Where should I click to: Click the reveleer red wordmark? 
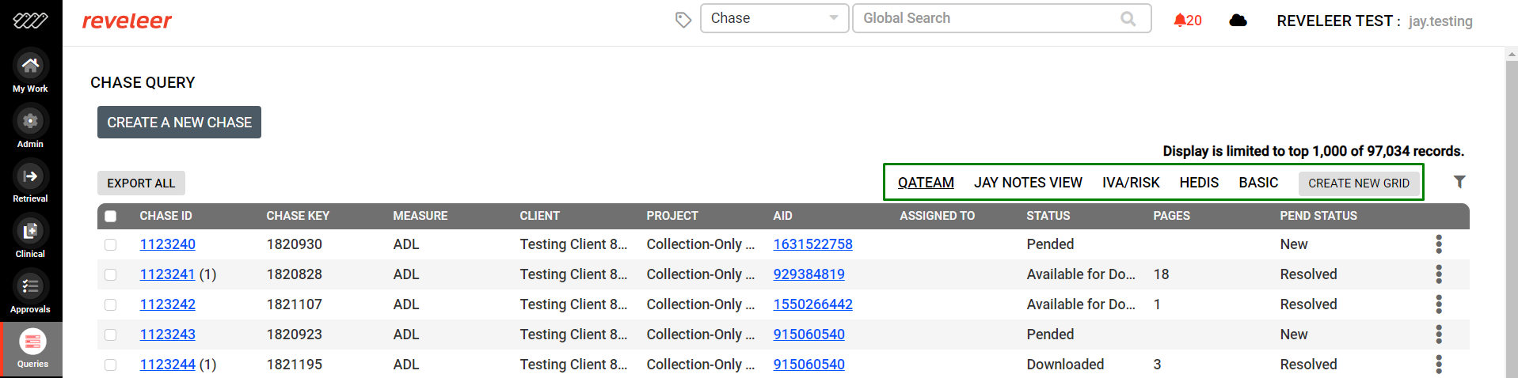[x=127, y=21]
